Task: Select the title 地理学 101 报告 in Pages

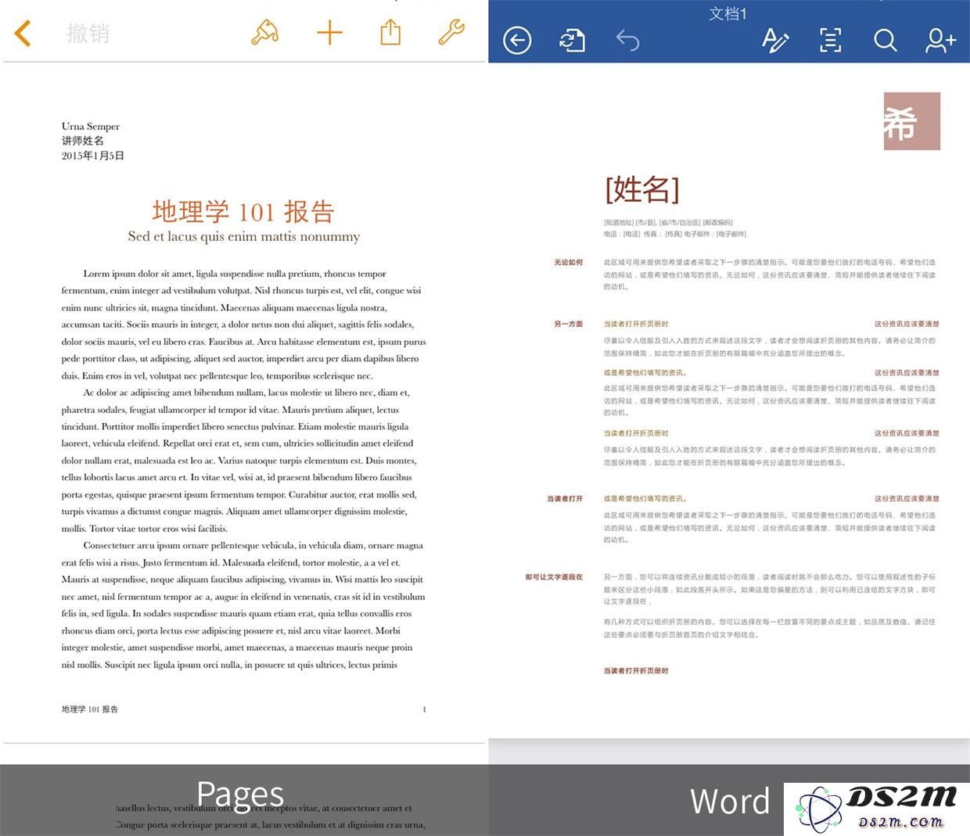Action: [243, 211]
